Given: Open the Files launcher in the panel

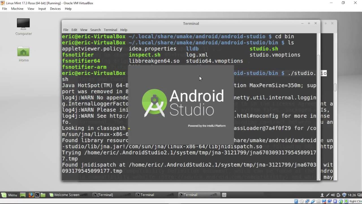Looking at the screenshot, I should pyautogui.click(x=43, y=195).
